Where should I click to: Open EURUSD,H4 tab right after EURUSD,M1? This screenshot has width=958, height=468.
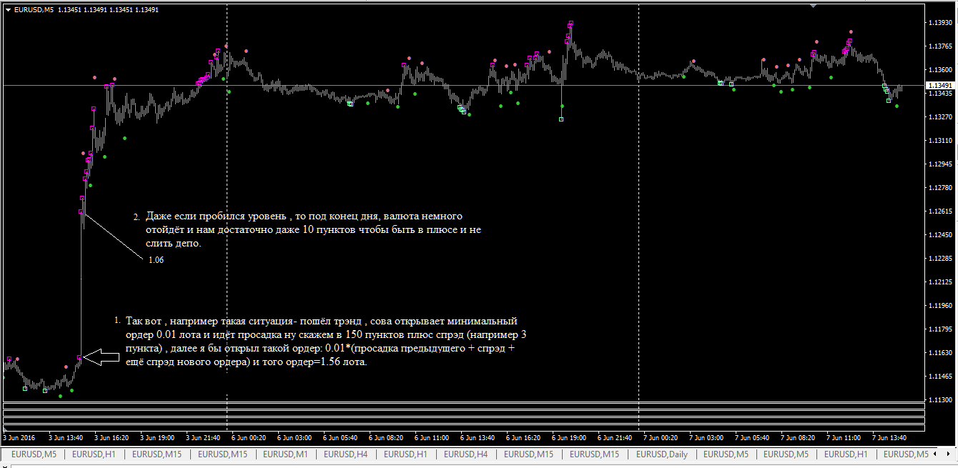click(x=347, y=454)
